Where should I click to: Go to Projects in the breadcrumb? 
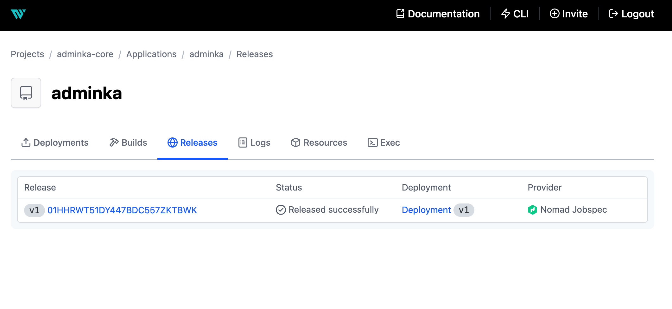point(27,54)
